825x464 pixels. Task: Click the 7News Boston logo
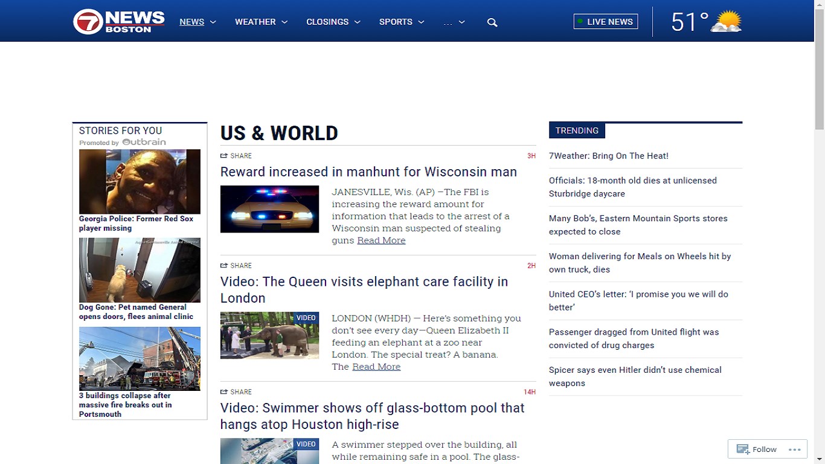(117, 20)
